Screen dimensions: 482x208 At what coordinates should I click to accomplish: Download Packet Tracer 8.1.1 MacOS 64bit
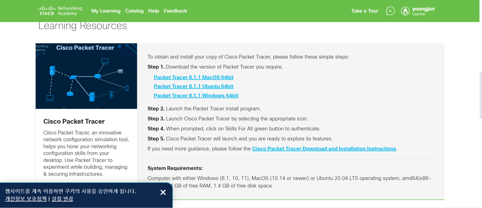coord(194,77)
